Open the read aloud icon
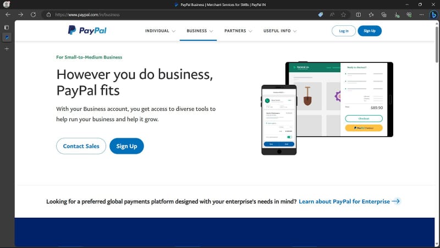 332,15
